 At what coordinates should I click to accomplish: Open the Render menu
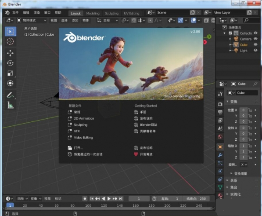click(37, 13)
